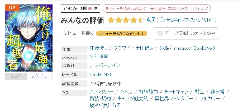The image size is (238, 112).
Task: Select the 少年漫画 genre link
Action: [99, 56]
